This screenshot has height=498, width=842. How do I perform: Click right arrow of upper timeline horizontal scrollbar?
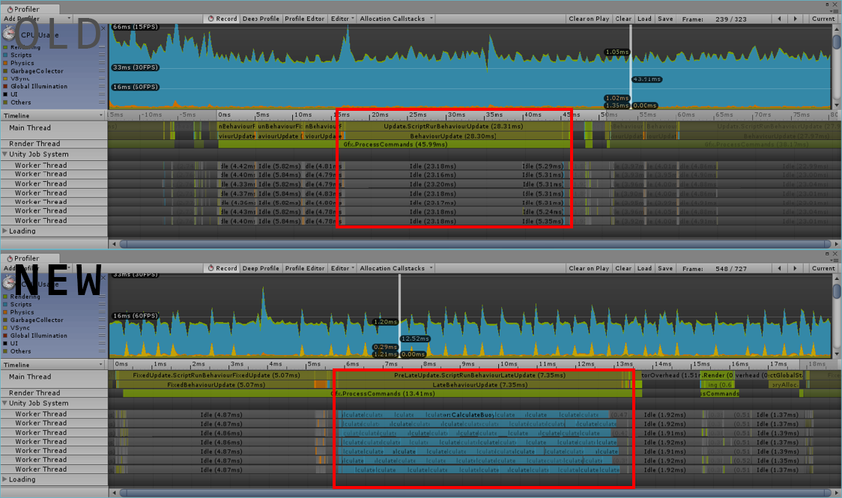click(835, 244)
